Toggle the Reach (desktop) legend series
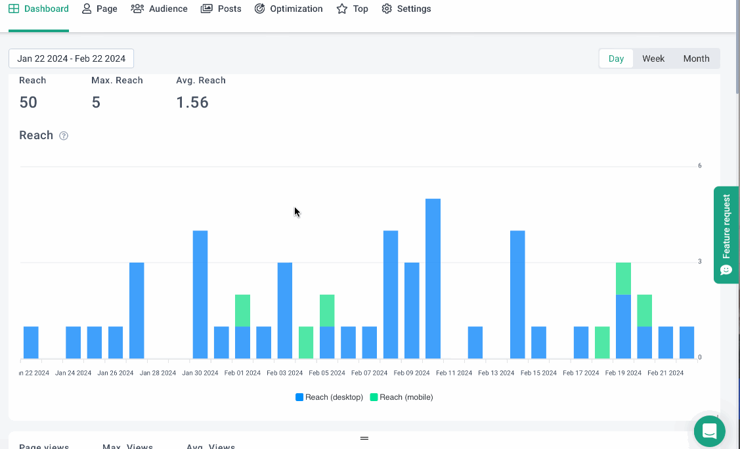 (329, 397)
